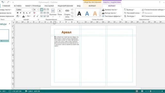
Task: Toggle superscript formatting
Action: 30,13
